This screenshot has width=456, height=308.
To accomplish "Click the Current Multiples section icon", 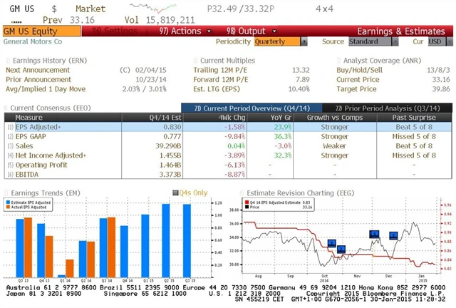I will click(x=196, y=61).
